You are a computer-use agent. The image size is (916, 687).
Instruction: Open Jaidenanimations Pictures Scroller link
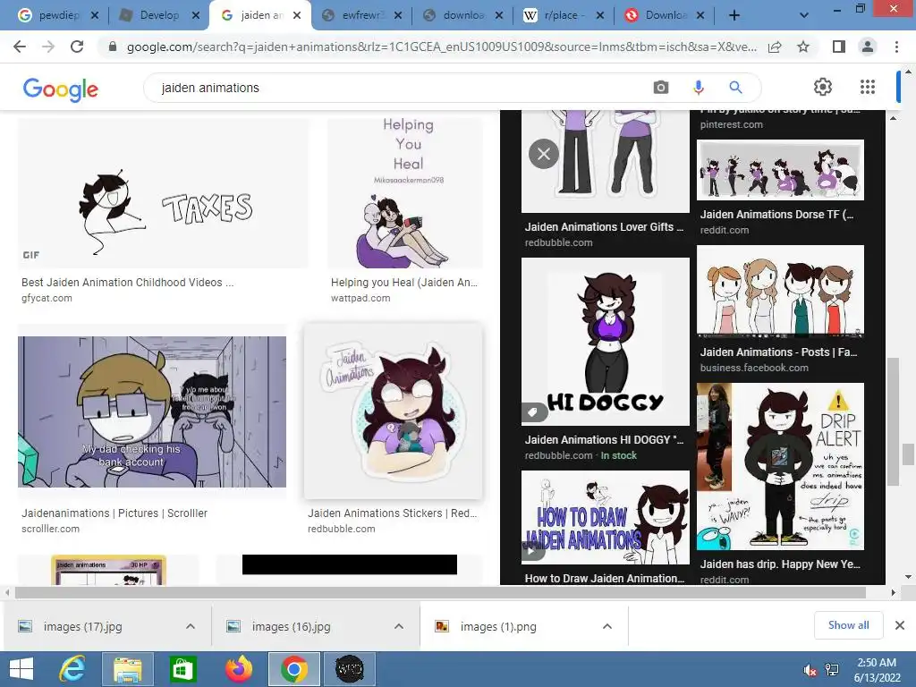tap(114, 513)
